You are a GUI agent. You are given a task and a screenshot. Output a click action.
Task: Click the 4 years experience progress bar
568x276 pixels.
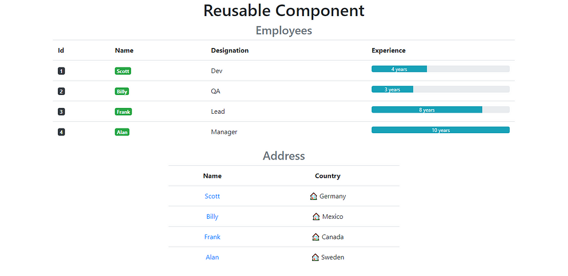click(440, 69)
